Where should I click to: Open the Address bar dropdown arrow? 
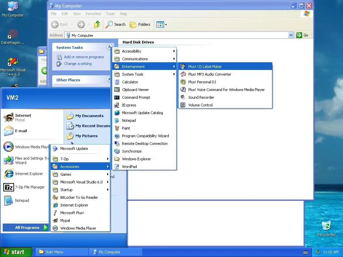291,35
